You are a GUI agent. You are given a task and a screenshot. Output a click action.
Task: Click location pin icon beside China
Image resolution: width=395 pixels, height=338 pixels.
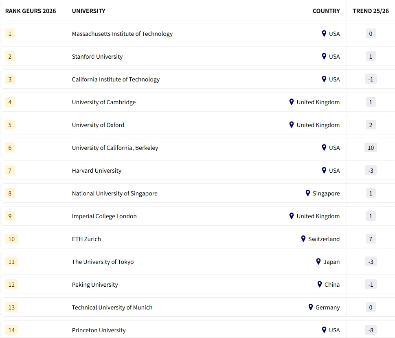[x=320, y=284]
